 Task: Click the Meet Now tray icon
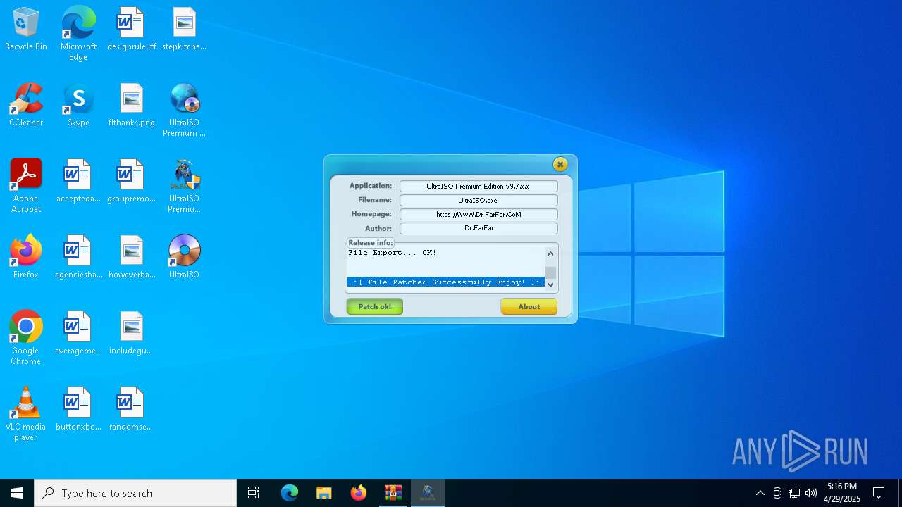coord(777,493)
